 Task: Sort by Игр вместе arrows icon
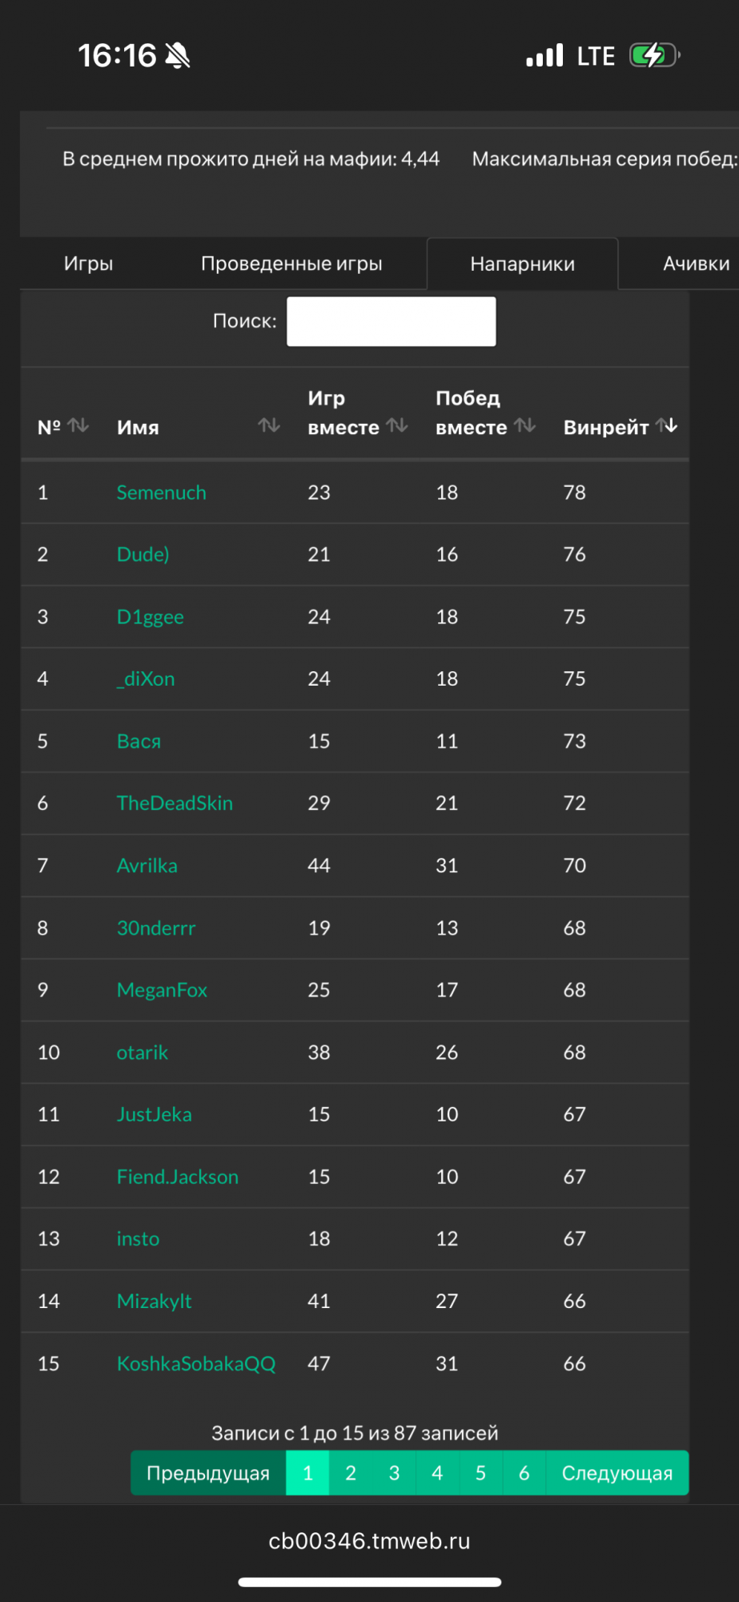coord(397,425)
